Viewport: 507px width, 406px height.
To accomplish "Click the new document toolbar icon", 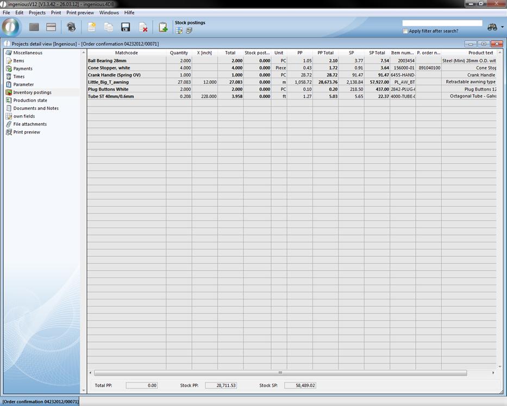I will 91,27.
